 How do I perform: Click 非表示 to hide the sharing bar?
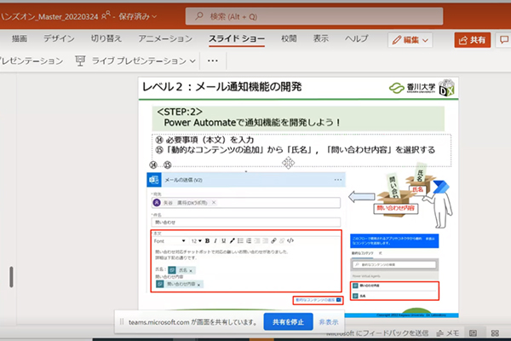coord(329,322)
